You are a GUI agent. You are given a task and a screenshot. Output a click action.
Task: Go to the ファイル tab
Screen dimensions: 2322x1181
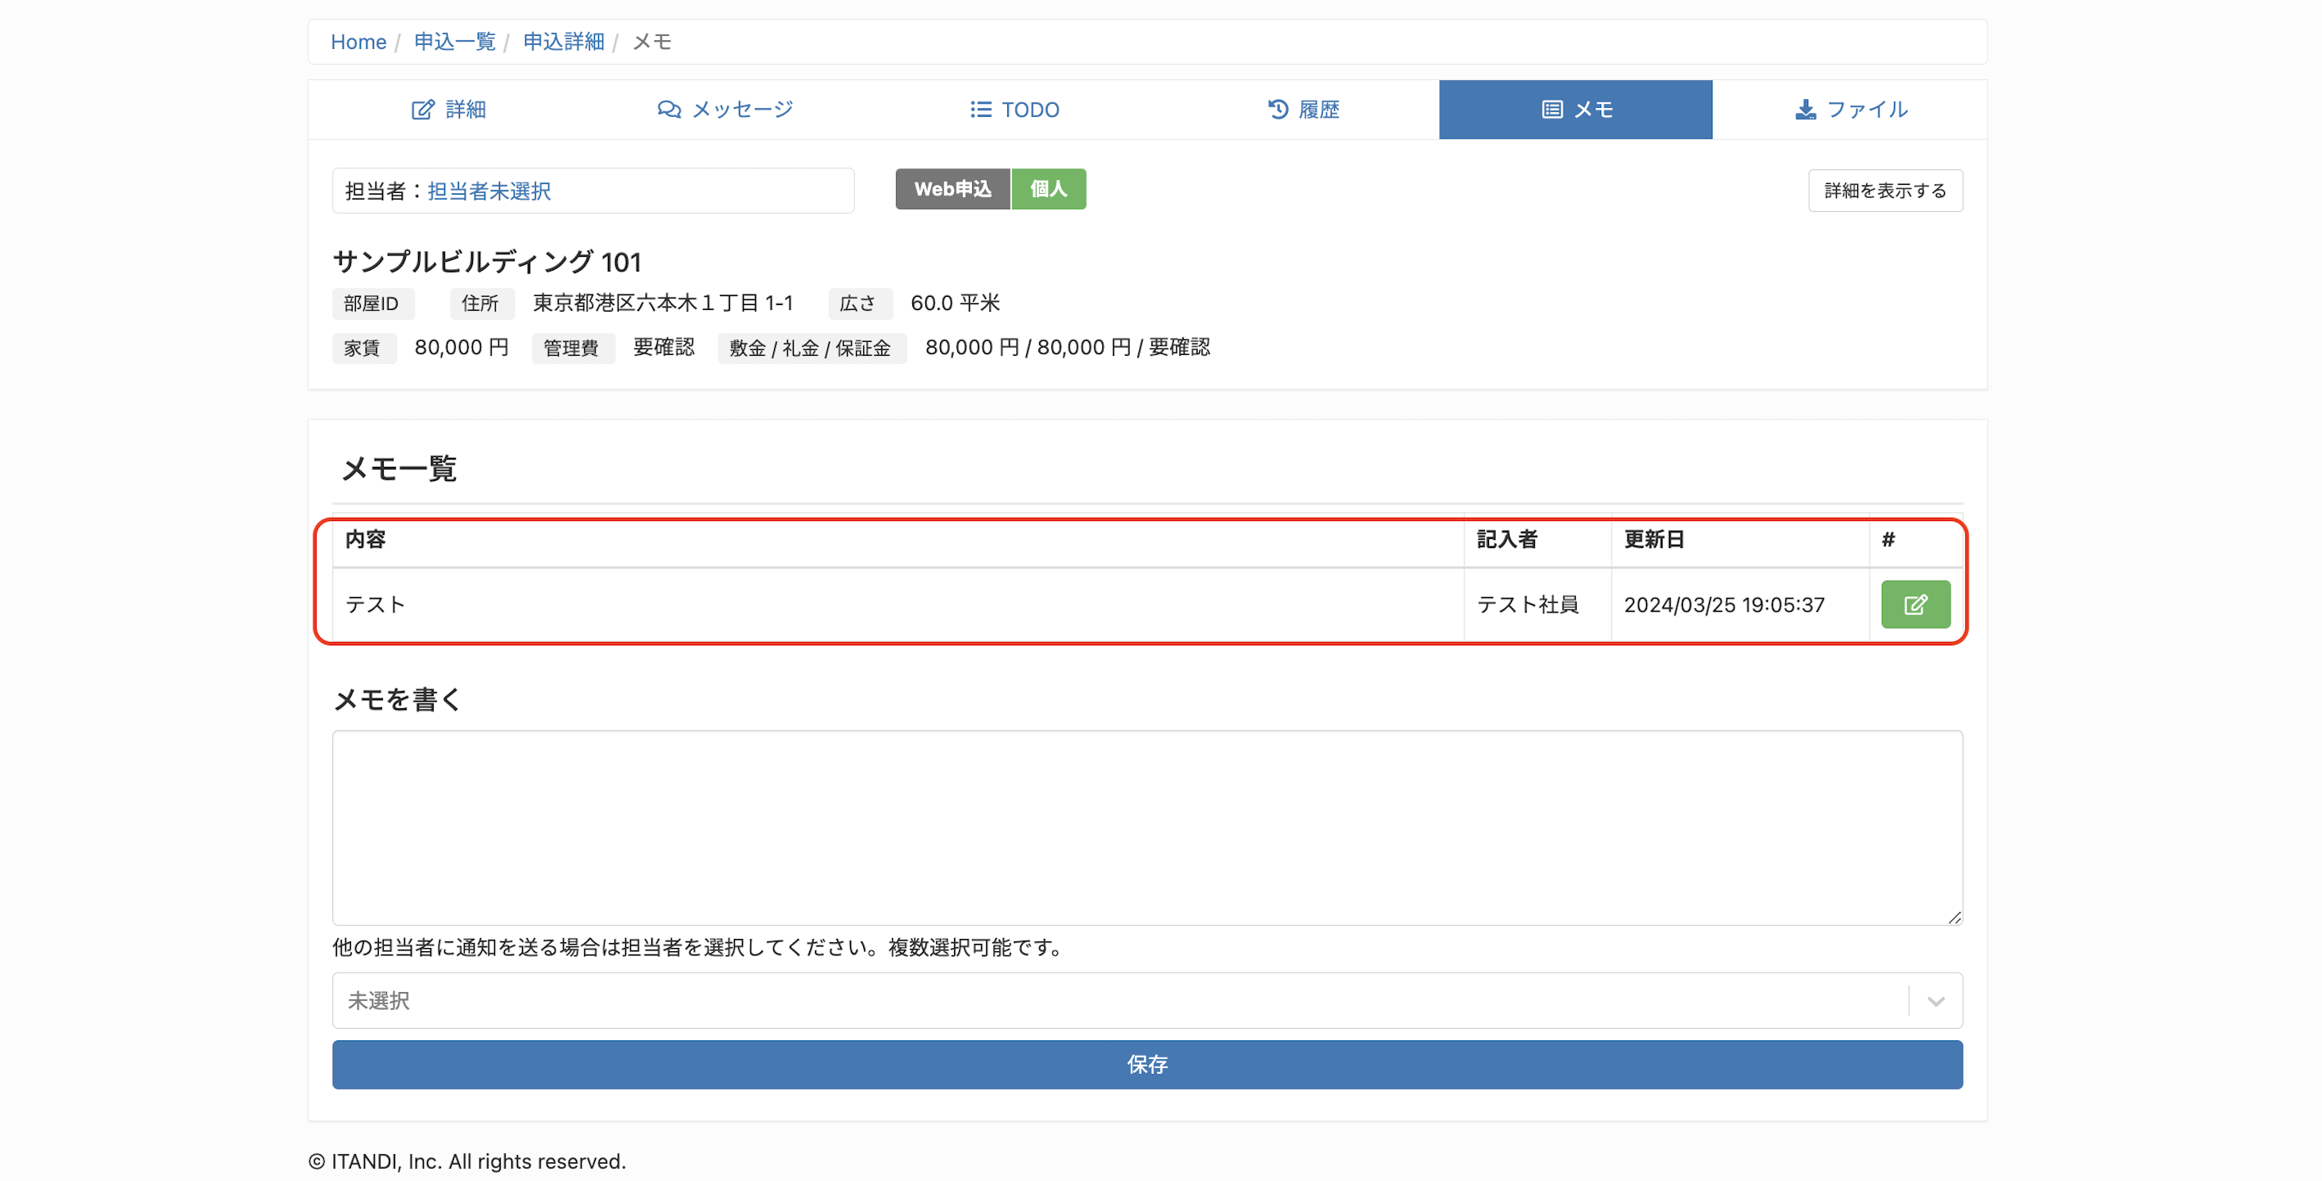(x=1851, y=110)
